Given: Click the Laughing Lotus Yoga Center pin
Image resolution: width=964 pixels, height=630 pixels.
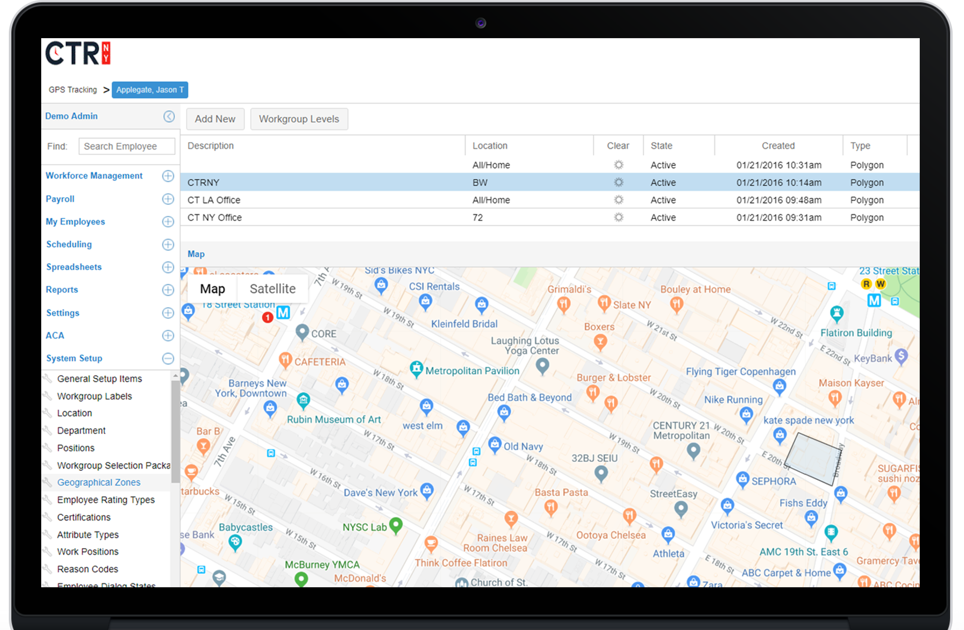Looking at the screenshot, I should point(543,365).
